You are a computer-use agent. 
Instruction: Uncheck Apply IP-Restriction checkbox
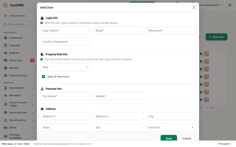(43, 77)
